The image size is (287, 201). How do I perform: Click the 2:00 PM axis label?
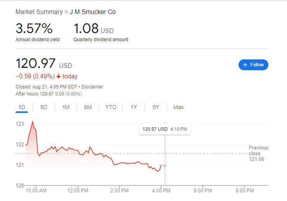(119, 191)
